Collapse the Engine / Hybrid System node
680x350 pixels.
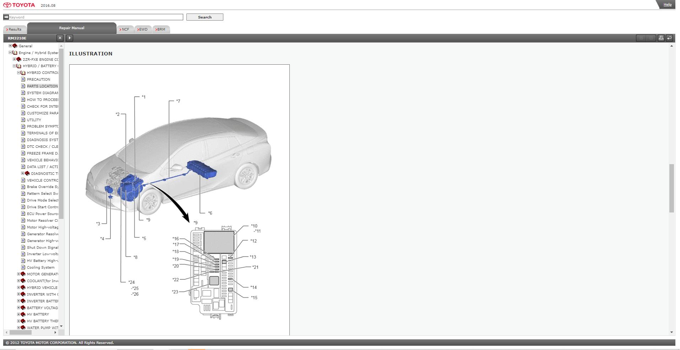point(10,53)
